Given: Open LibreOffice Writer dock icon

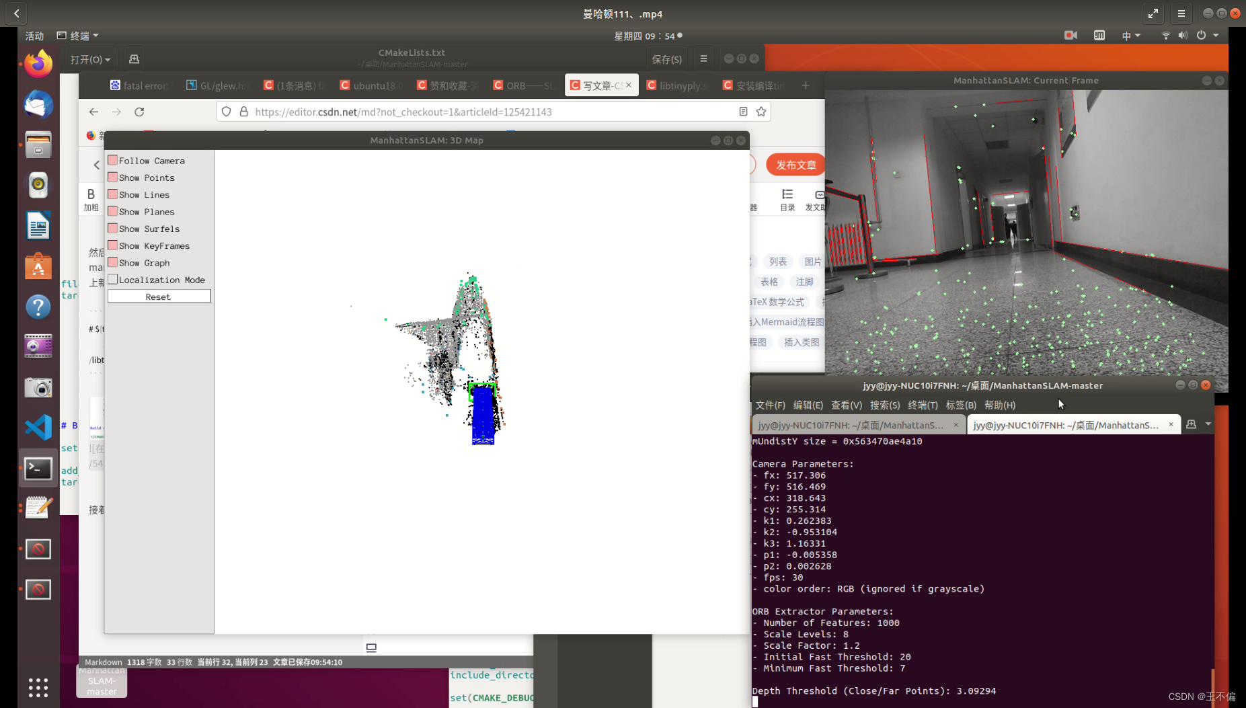Looking at the screenshot, I should tap(38, 226).
